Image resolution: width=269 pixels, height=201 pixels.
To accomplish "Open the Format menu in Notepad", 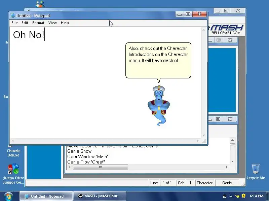I will click(x=38, y=23).
